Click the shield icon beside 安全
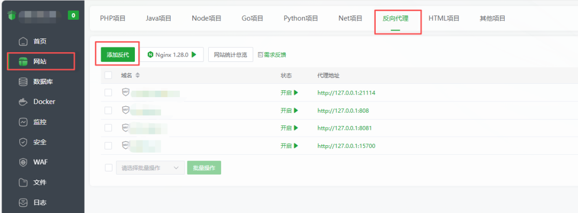 (x=23, y=142)
